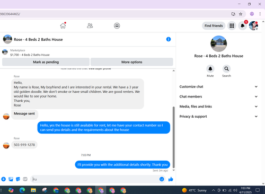Image resolution: width=265 pixels, height=194 pixels.
Task: Click the taskbar weather 41°C Sunny widget
Action: [195, 190]
